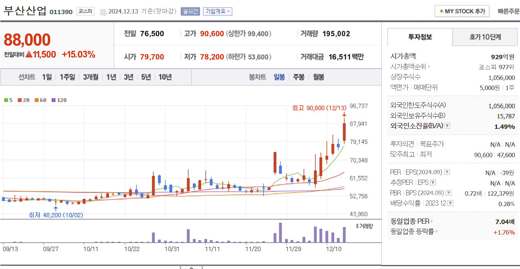The height and width of the screenshot is (269, 520).
Task: Open the 외국인소진율(B/A) help tooltip icon
Action: pyautogui.click(x=447, y=126)
